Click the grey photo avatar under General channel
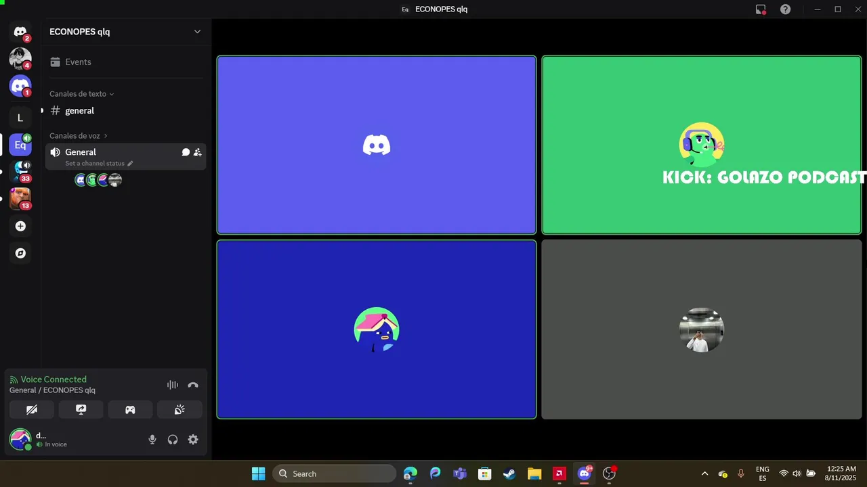Viewport: 867px width, 487px height. coord(115,180)
